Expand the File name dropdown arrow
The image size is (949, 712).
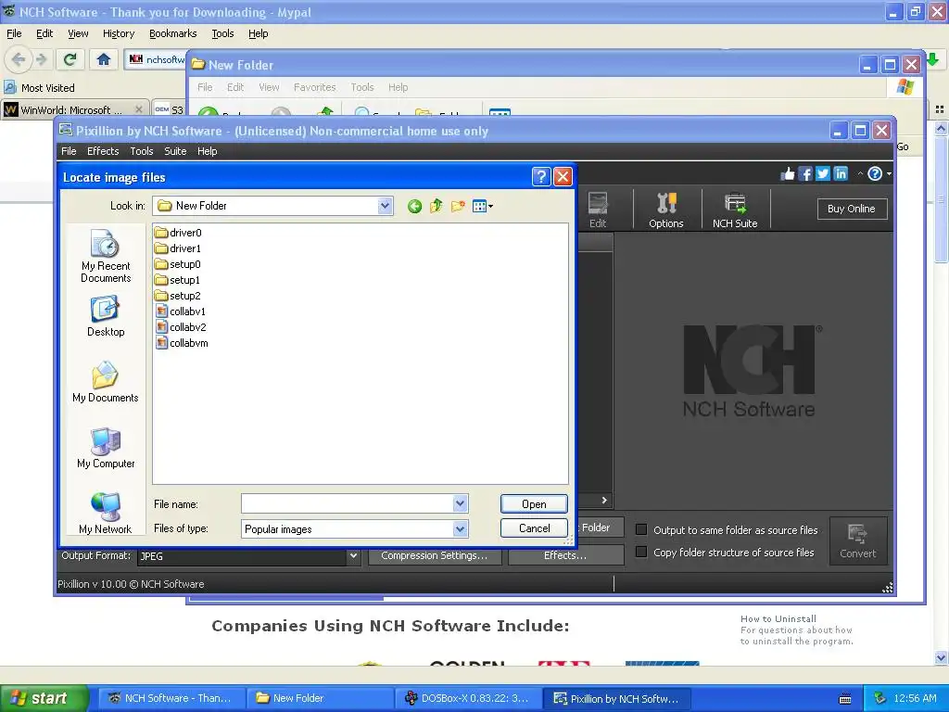[460, 503]
